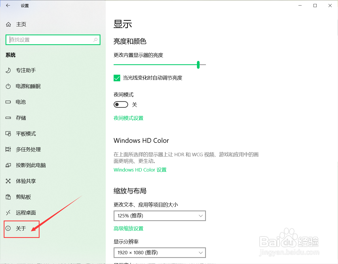This screenshot has height=264, width=338.
Task: Uncheck 当光线变化时自动调节亮度
Action: [x=117, y=78]
